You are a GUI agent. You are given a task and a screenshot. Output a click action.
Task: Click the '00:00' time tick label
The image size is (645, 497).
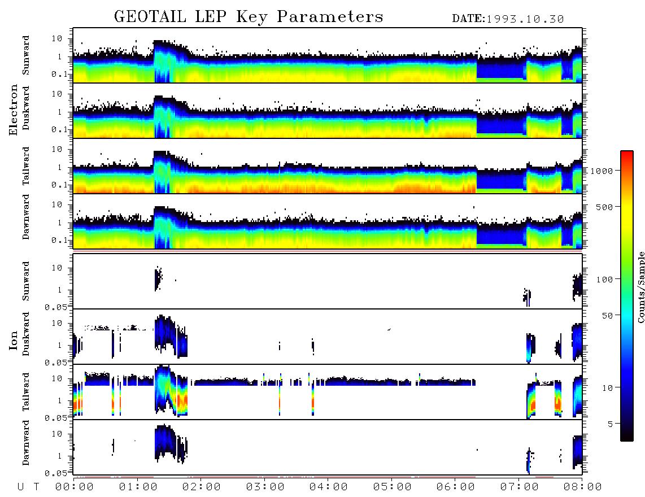pyautogui.click(x=75, y=487)
